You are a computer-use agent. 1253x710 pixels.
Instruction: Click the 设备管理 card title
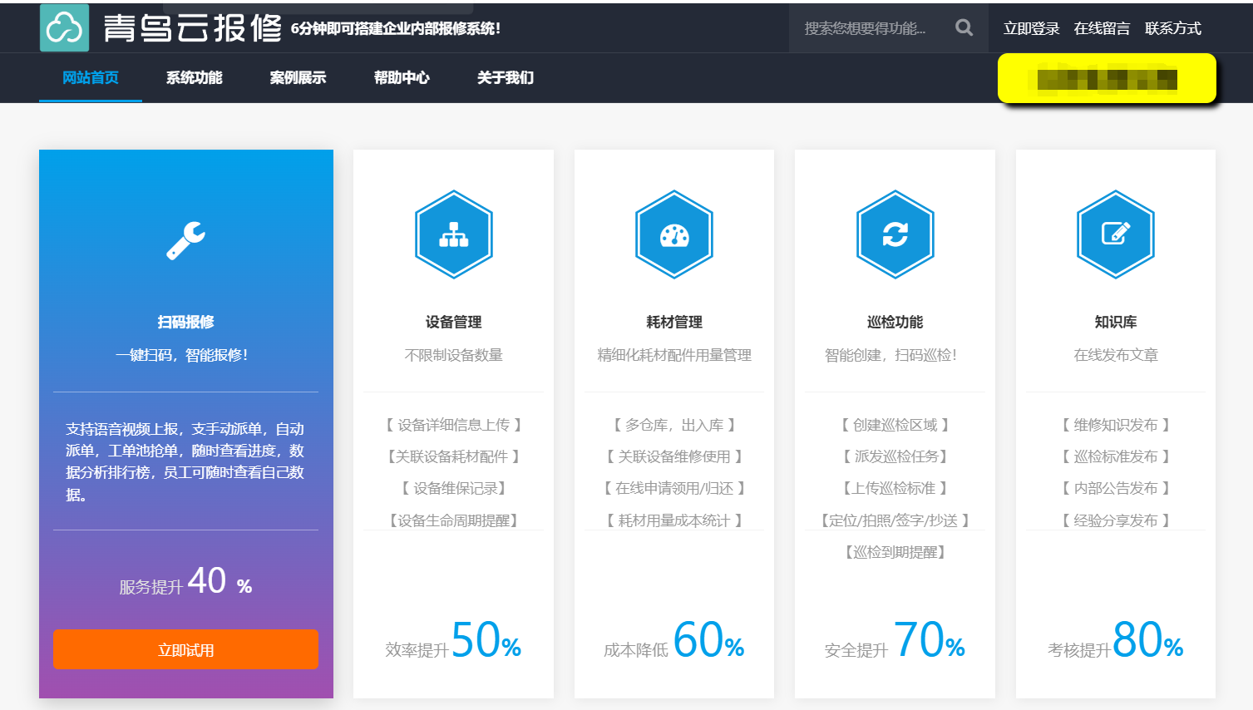[x=454, y=322]
